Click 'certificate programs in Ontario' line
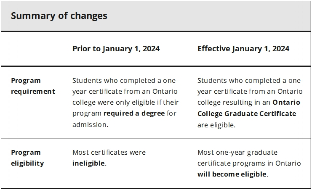 pyautogui.click(x=249, y=164)
